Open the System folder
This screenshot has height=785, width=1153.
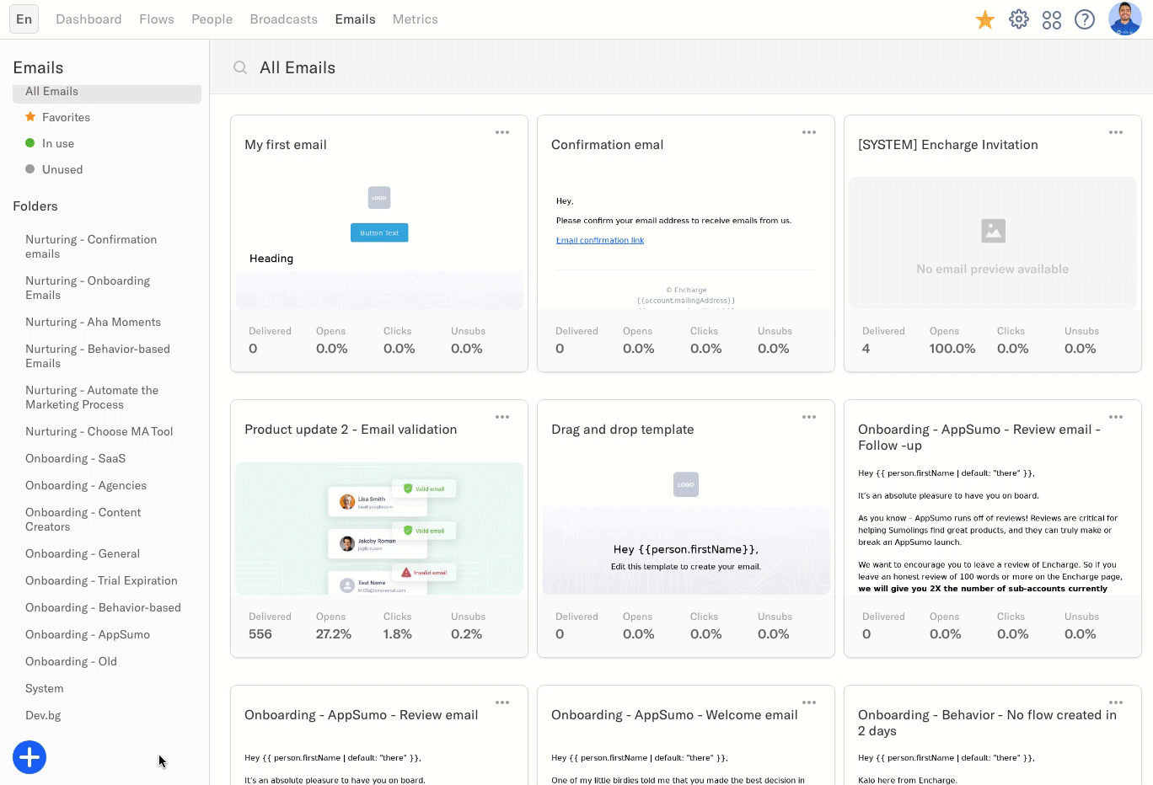pyautogui.click(x=44, y=688)
